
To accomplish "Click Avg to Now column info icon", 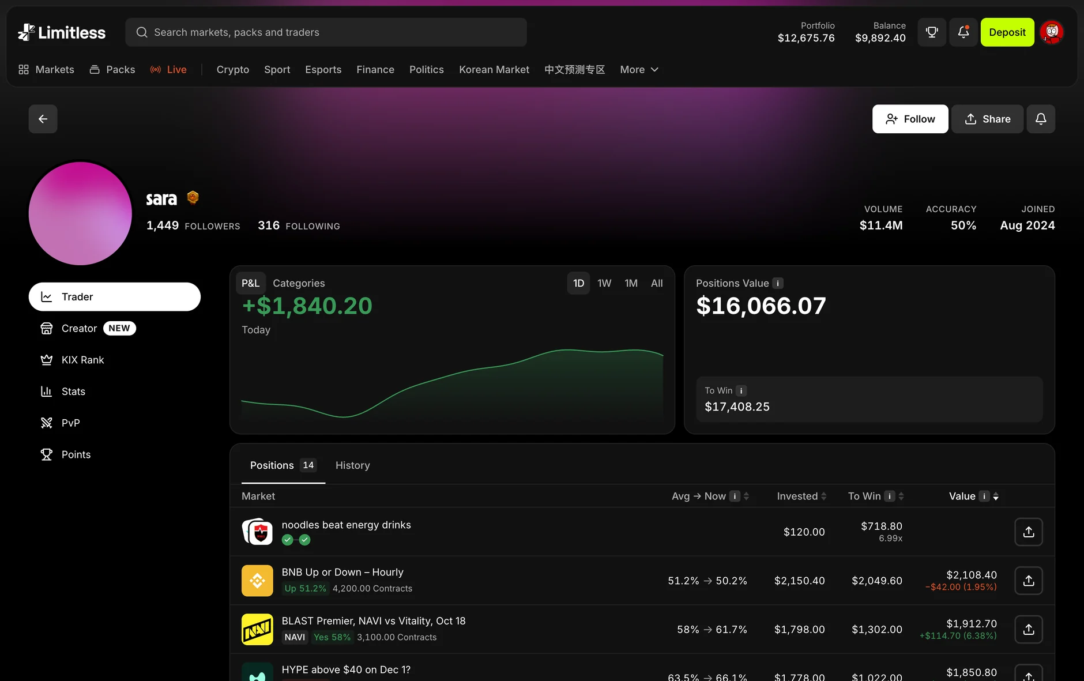I will click(x=735, y=496).
